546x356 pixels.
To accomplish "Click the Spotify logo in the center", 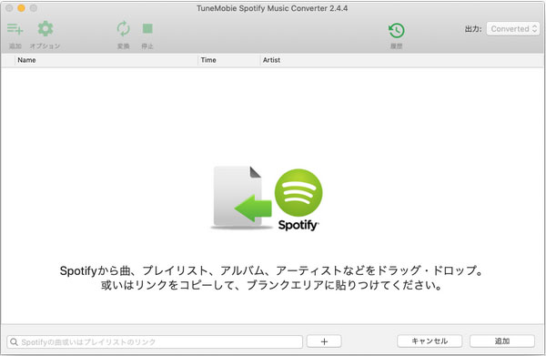I will 298,199.
